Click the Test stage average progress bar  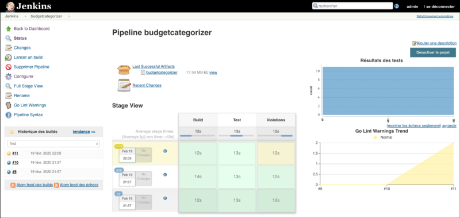coord(237,136)
